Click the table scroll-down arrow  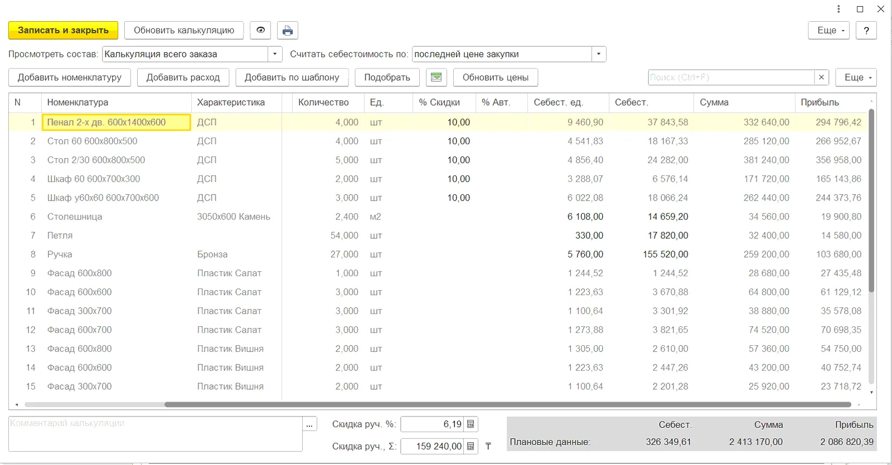(x=871, y=393)
